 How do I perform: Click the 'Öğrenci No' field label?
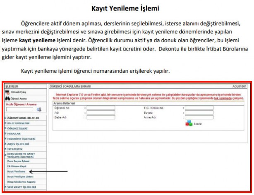[x=62, y=108]
